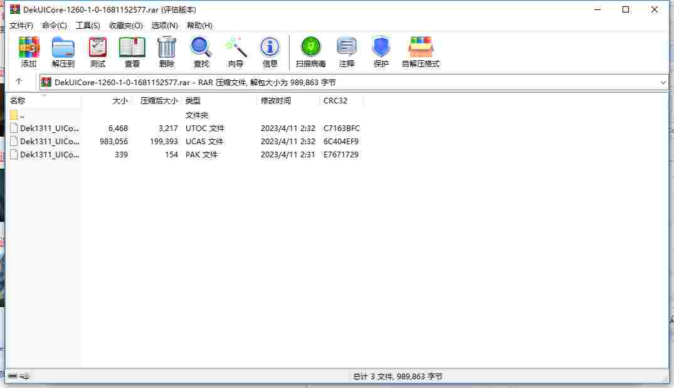Click the 'PAK 文件' type cell
Image resolution: width=674 pixels, height=388 pixels.
[201, 154]
